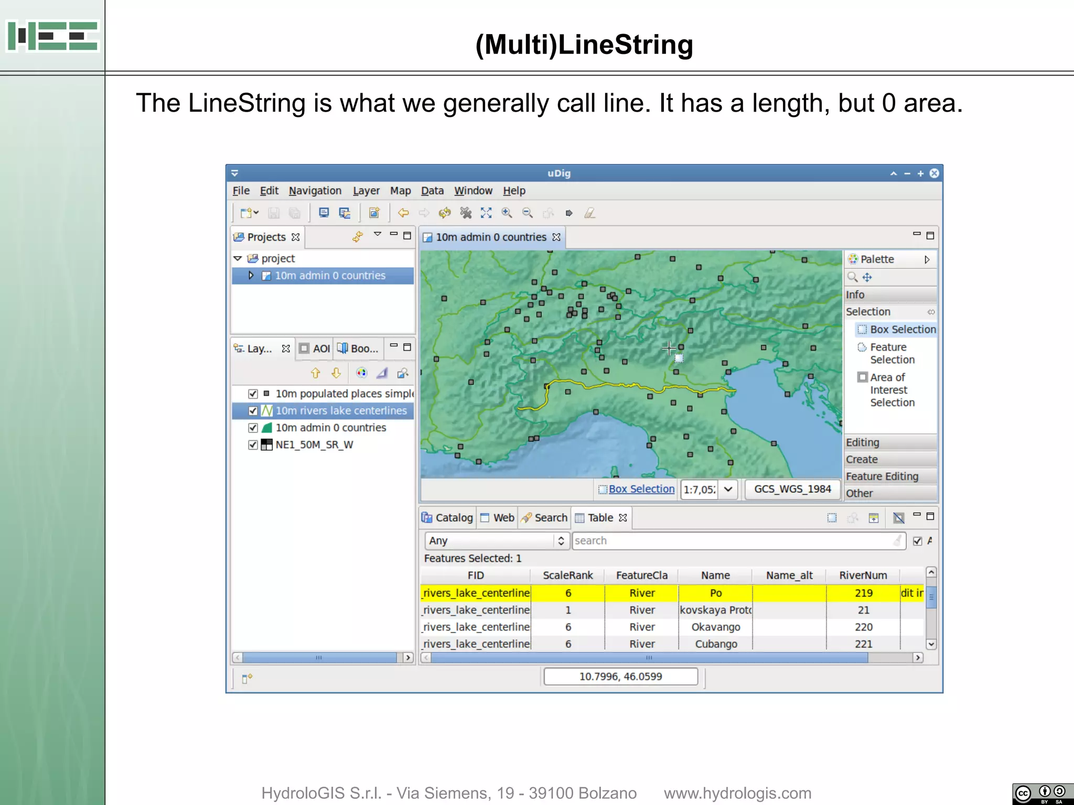
Task: Click promote selection icon in Table view
Action: (x=874, y=518)
